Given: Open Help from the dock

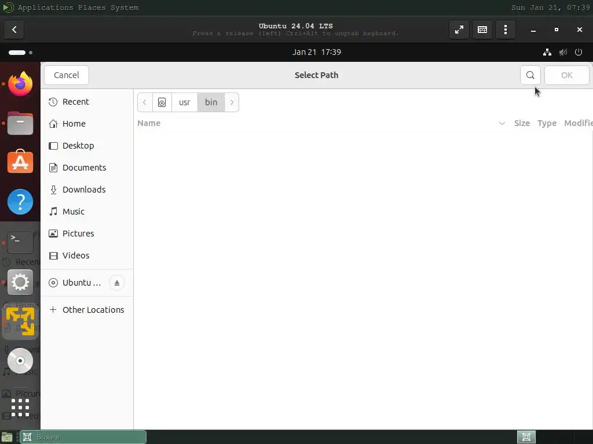Looking at the screenshot, I should pos(20,202).
